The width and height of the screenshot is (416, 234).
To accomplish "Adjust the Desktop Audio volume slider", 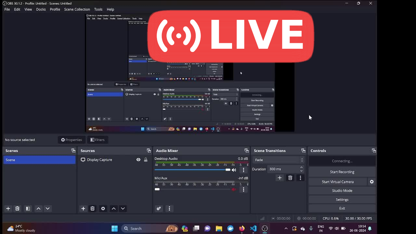I will (192, 170).
